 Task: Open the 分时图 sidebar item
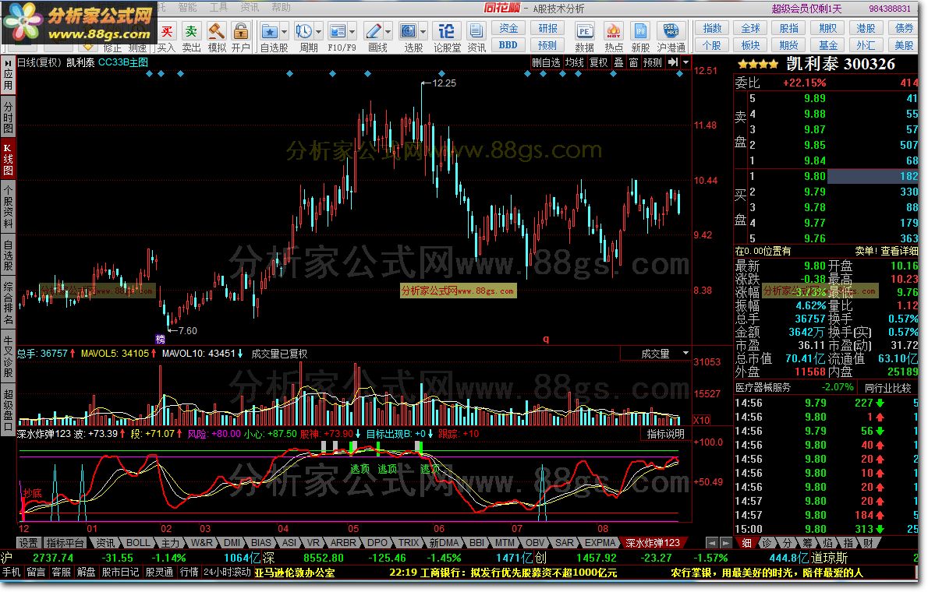click(9, 117)
